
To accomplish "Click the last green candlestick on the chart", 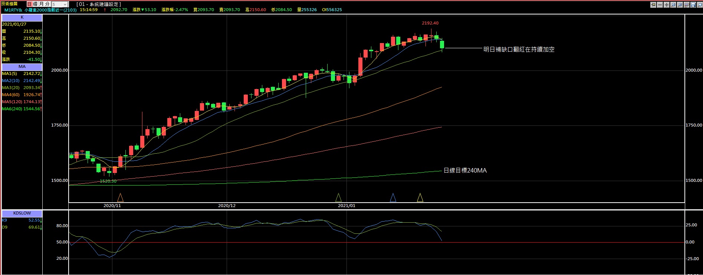I will pyautogui.click(x=442, y=45).
